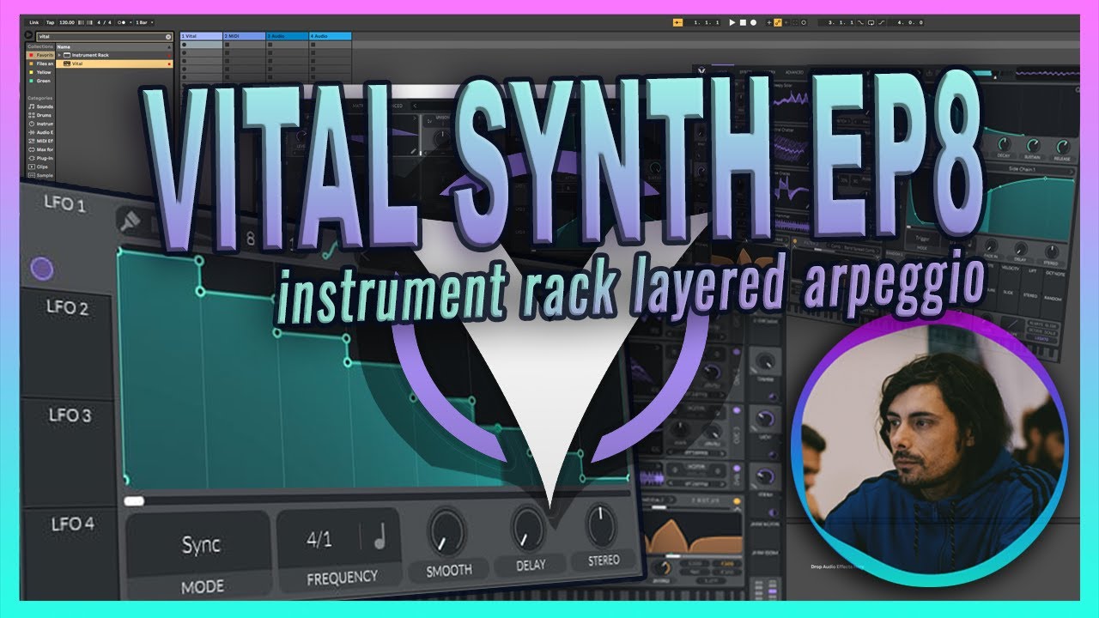Select the Yellow collection in browser
Viewport: 1099px width, 618px height.
(x=40, y=72)
